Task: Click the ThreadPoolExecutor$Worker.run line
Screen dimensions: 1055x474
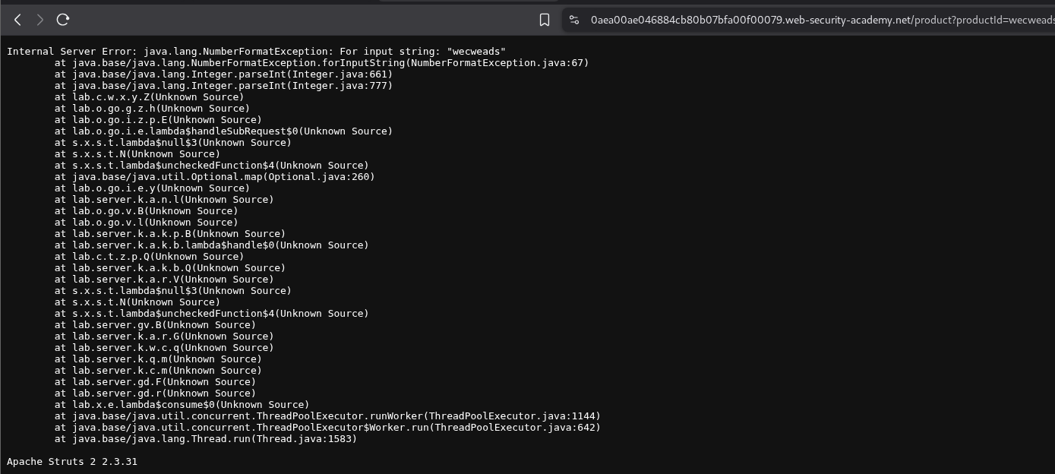Action: pyautogui.click(x=327, y=428)
